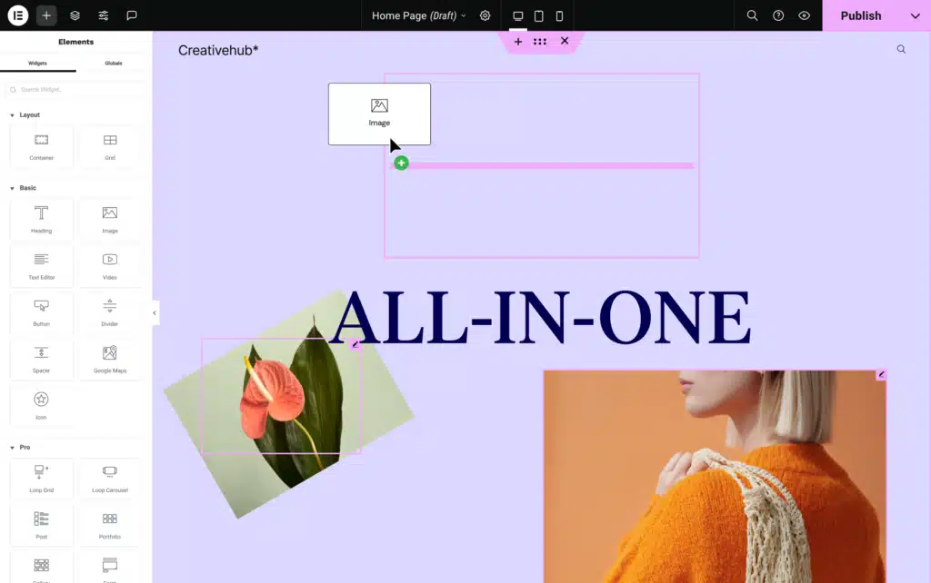Switch to tablet responsive preview mode
Screen dimensions: 931x583
[538, 15]
